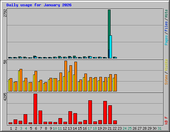Click day label 30 on the x-axis
This screenshot has height=132, width=170.
[x=154, y=128]
